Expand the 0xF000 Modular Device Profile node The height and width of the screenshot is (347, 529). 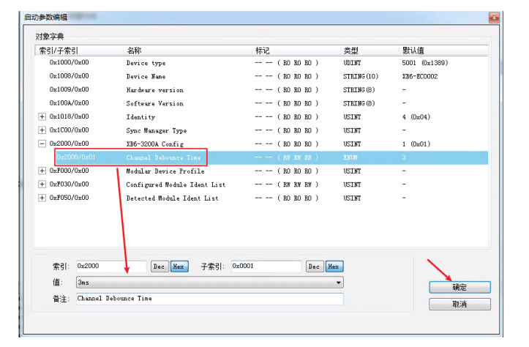42,171
